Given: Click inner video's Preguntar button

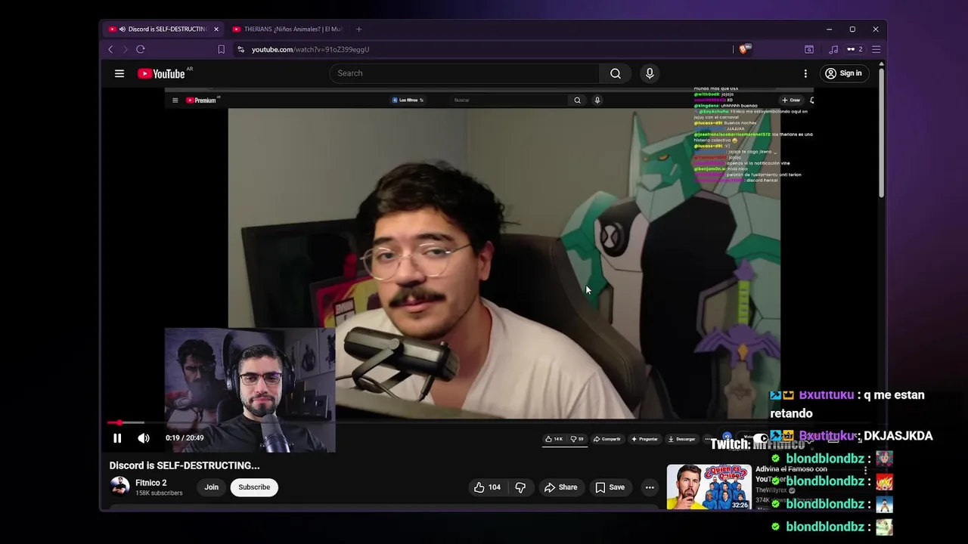Looking at the screenshot, I should click(644, 439).
